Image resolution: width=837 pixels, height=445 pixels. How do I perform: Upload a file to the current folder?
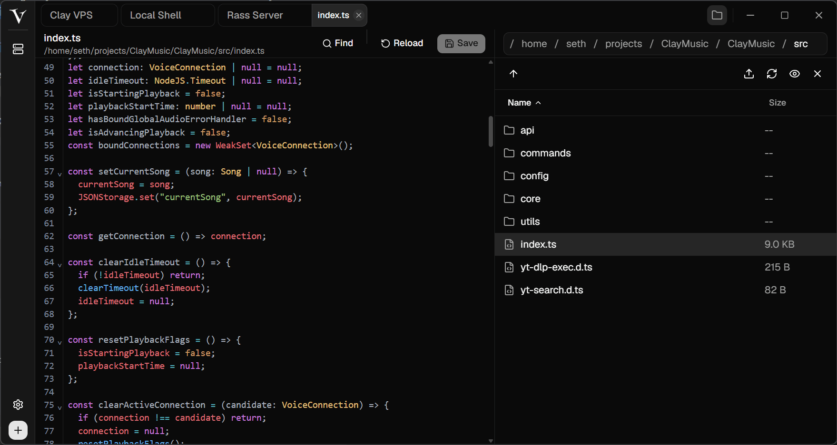[749, 74]
